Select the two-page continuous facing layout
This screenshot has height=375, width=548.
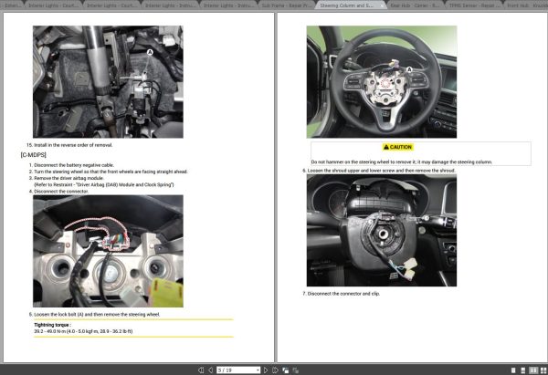pos(543,370)
